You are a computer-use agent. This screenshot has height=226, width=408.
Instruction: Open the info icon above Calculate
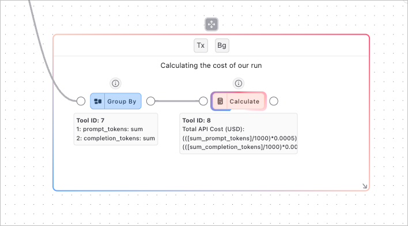pyautogui.click(x=239, y=83)
